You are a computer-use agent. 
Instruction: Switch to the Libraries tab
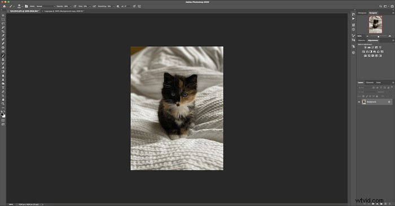[x=362, y=41]
